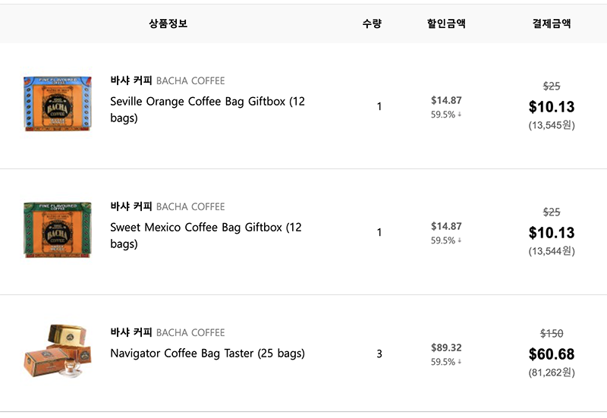Click the 수량 column header
This screenshot has width=607, height=418.
(372, 24)
